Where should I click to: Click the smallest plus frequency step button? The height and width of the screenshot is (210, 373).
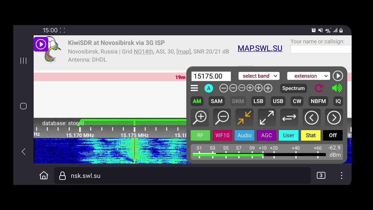250,88
